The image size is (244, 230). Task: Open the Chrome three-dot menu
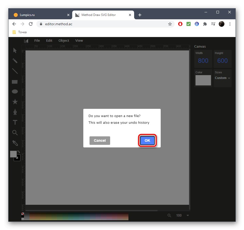pos(230,24)
